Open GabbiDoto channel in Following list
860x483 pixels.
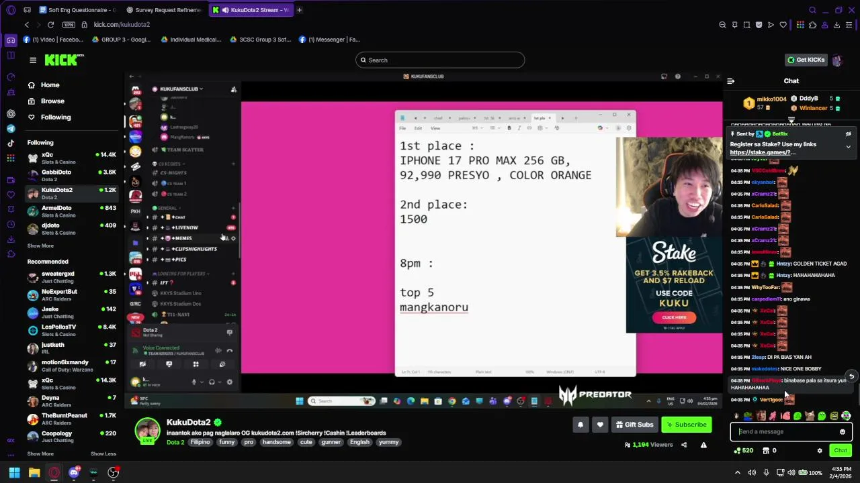click(x=71, y=176)
